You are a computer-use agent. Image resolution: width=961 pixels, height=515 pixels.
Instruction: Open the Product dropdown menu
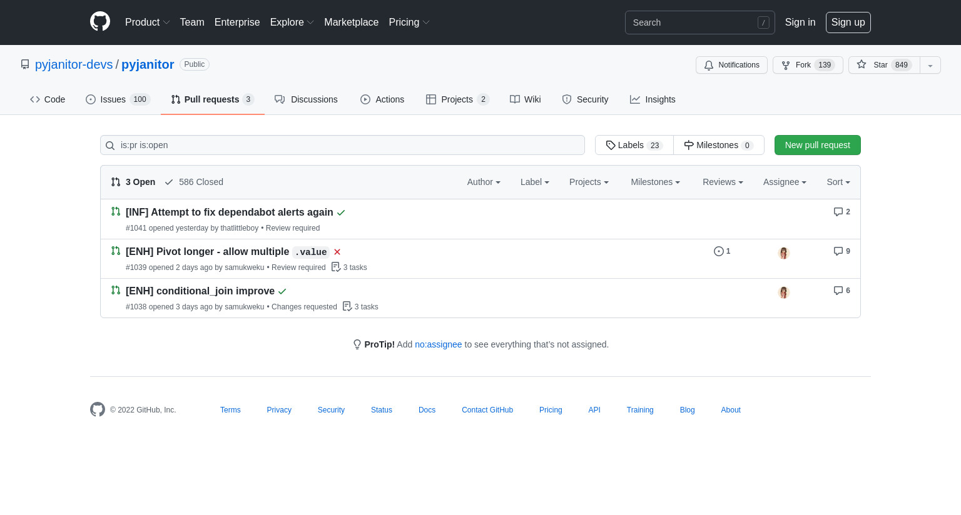click(x=147, y=22)
